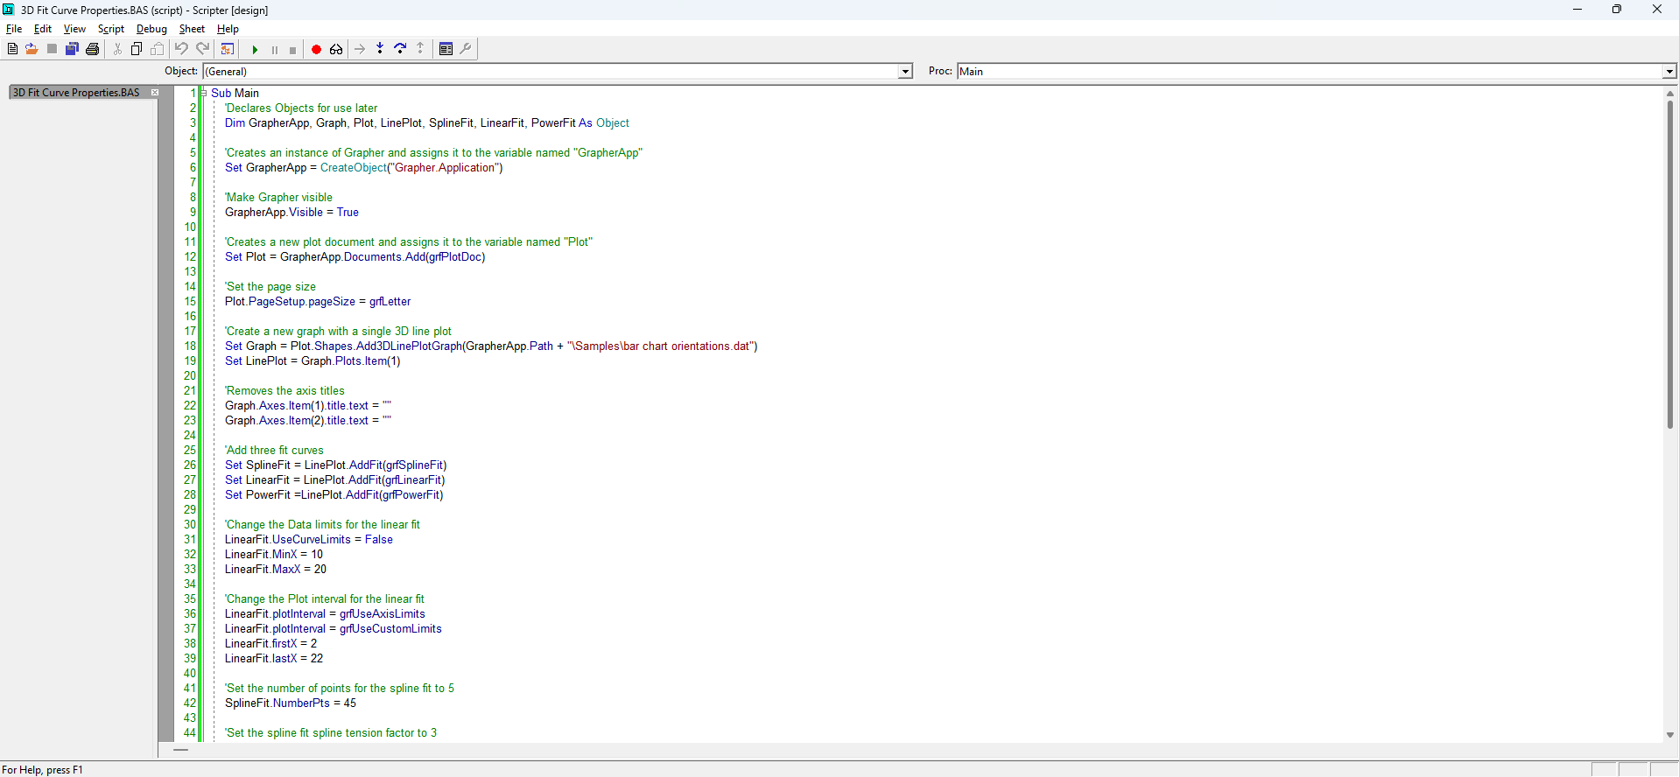Expand the Object dropdown list
This screenshot has width=1679, height=777.
905,72
